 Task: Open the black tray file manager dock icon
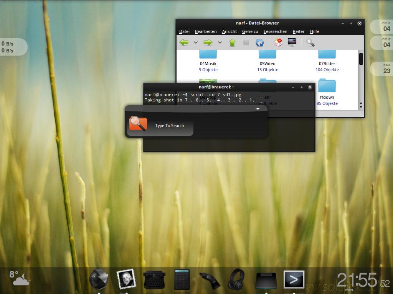[x=266, y=281]
